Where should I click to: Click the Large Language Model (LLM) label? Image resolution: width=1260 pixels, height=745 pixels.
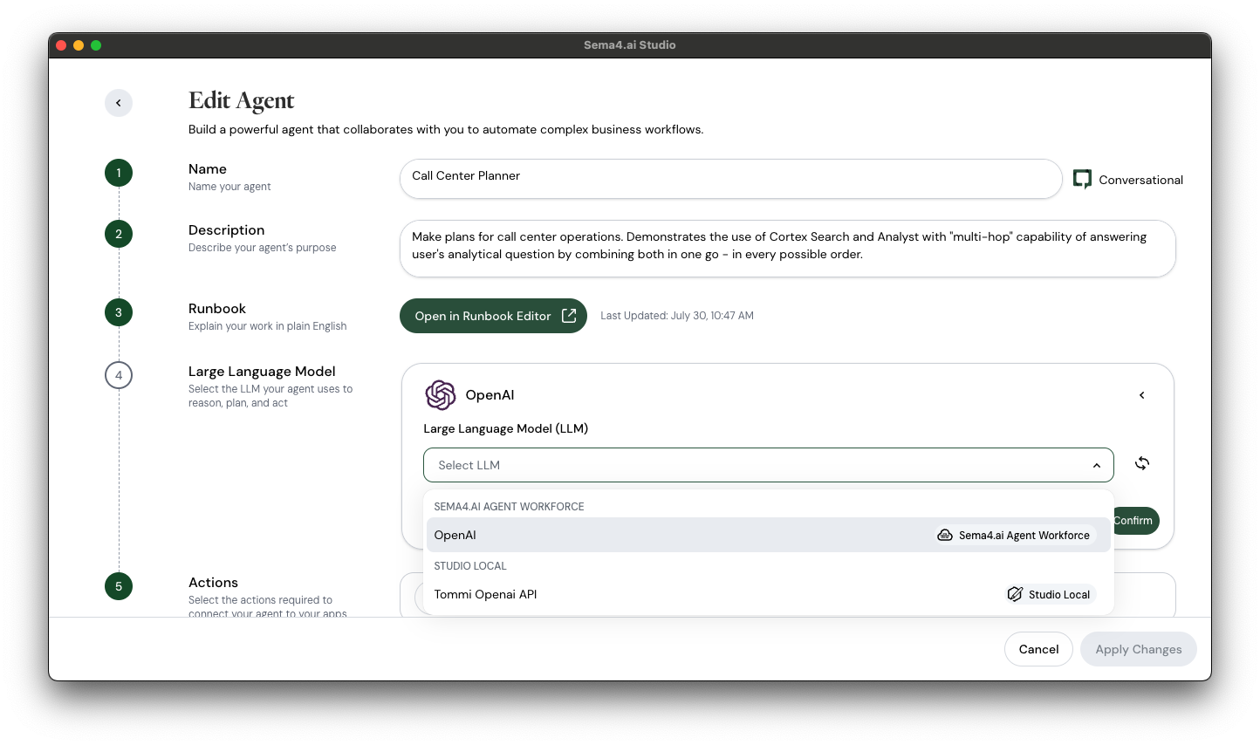506,428
